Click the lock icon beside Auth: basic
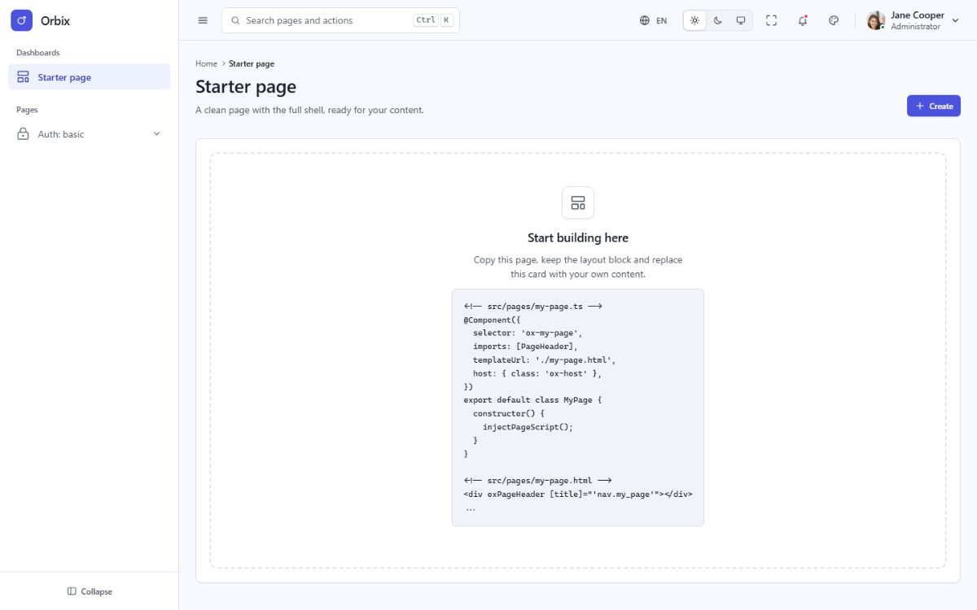 23,134
